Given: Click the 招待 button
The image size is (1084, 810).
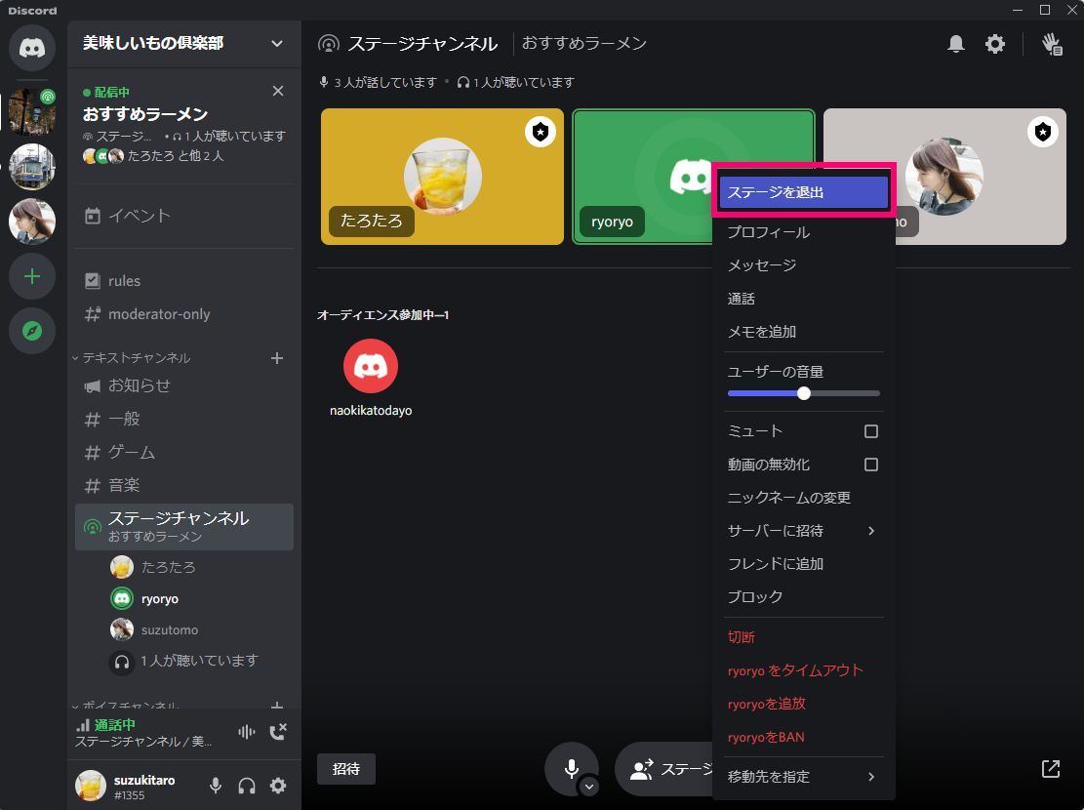Looking at the screenshot, I should pyautogui.click(x=345, y=768).
